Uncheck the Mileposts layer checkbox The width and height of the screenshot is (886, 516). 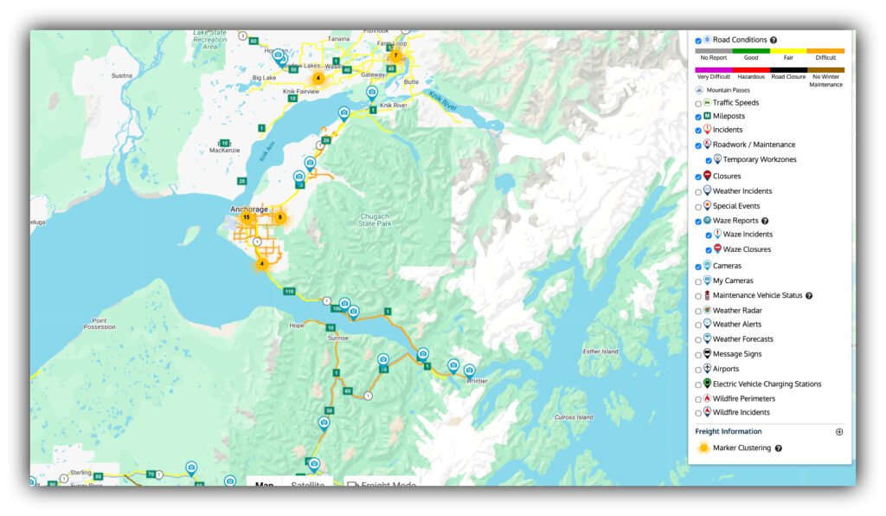(698, 117)
